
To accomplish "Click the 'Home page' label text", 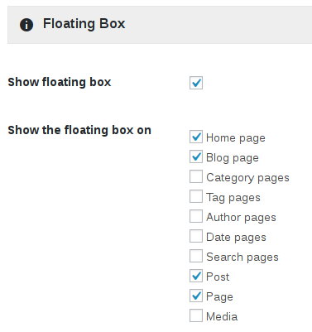I will [x=236, y=138].
